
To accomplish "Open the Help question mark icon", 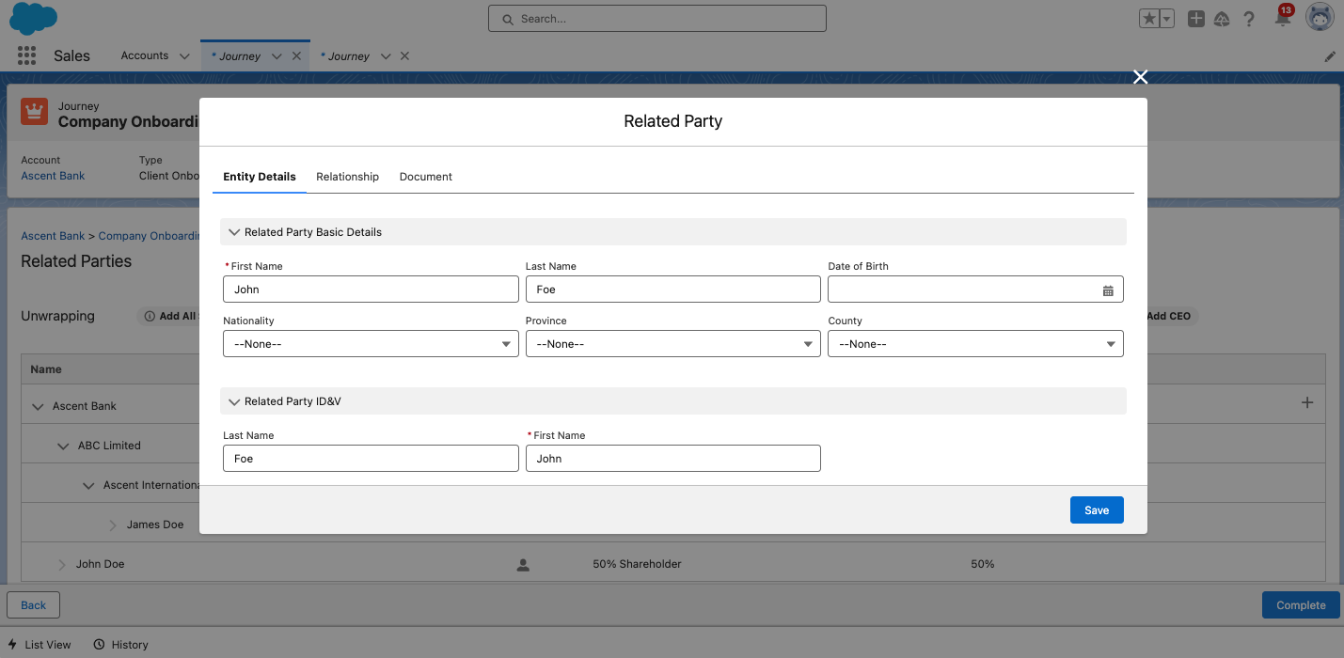I will pyautogui.click(x=1249, y=19).
